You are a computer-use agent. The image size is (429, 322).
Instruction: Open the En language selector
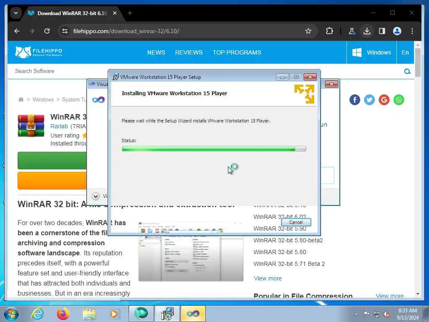[x=405, y=52]
